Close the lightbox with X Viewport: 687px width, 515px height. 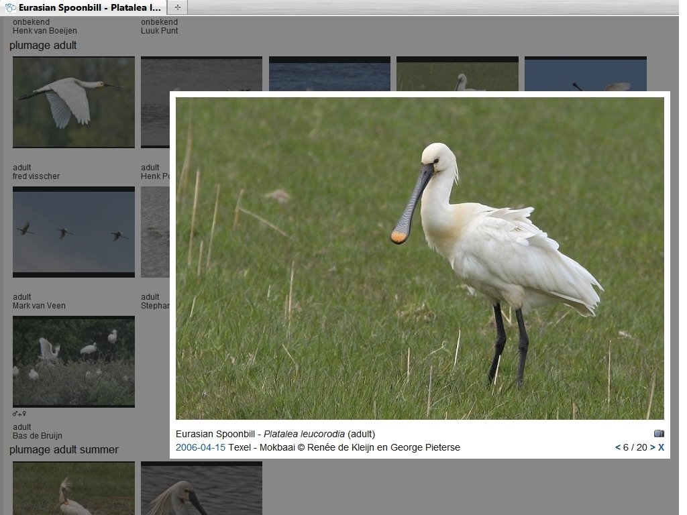coord(661,447)
